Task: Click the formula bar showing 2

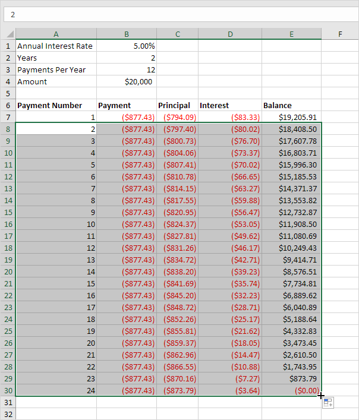Action: point(178,14)
